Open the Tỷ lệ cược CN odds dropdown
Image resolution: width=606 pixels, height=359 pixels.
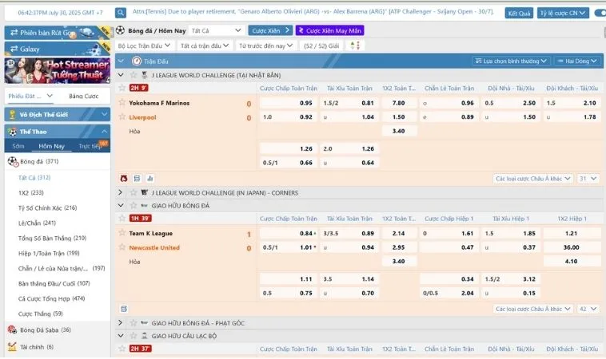point(563,13)
